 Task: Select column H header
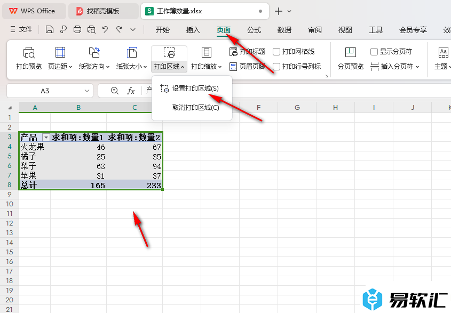tap(335, 108)
